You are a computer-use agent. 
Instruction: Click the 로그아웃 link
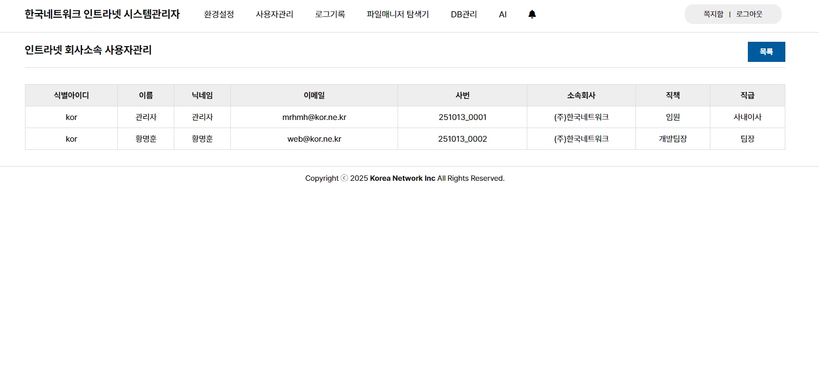pyautogui.click(x=749, y=14)
